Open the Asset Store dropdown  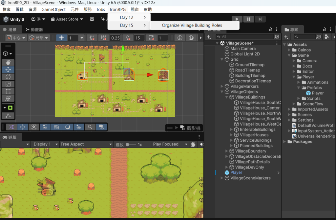click(x=67, y=19)
